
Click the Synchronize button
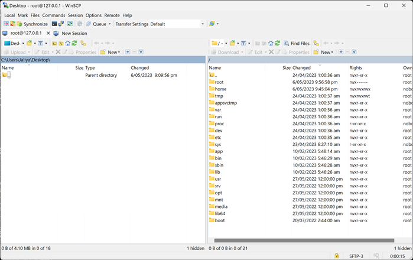[x=32, y=24]
